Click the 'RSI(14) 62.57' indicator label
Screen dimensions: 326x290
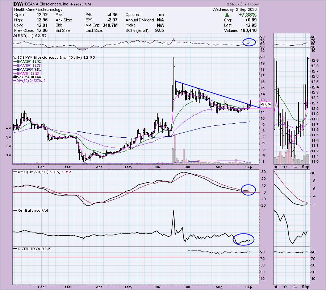(32, 36)
